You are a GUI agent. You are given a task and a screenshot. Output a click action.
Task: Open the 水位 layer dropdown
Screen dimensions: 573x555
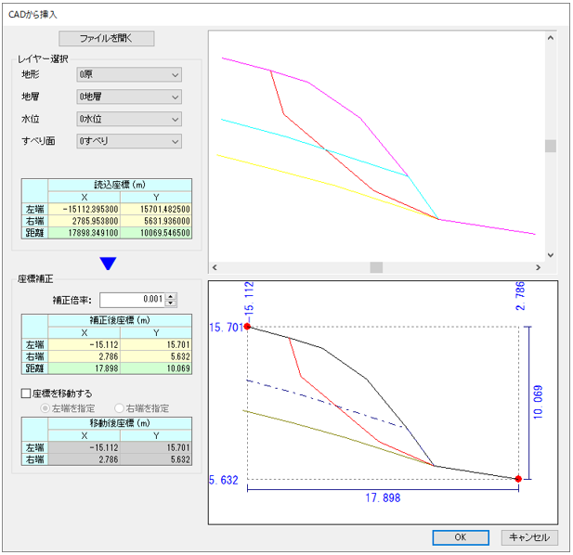129,119
